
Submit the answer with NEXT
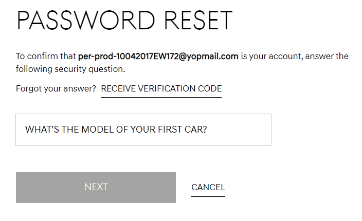click(x=96, y=187)
